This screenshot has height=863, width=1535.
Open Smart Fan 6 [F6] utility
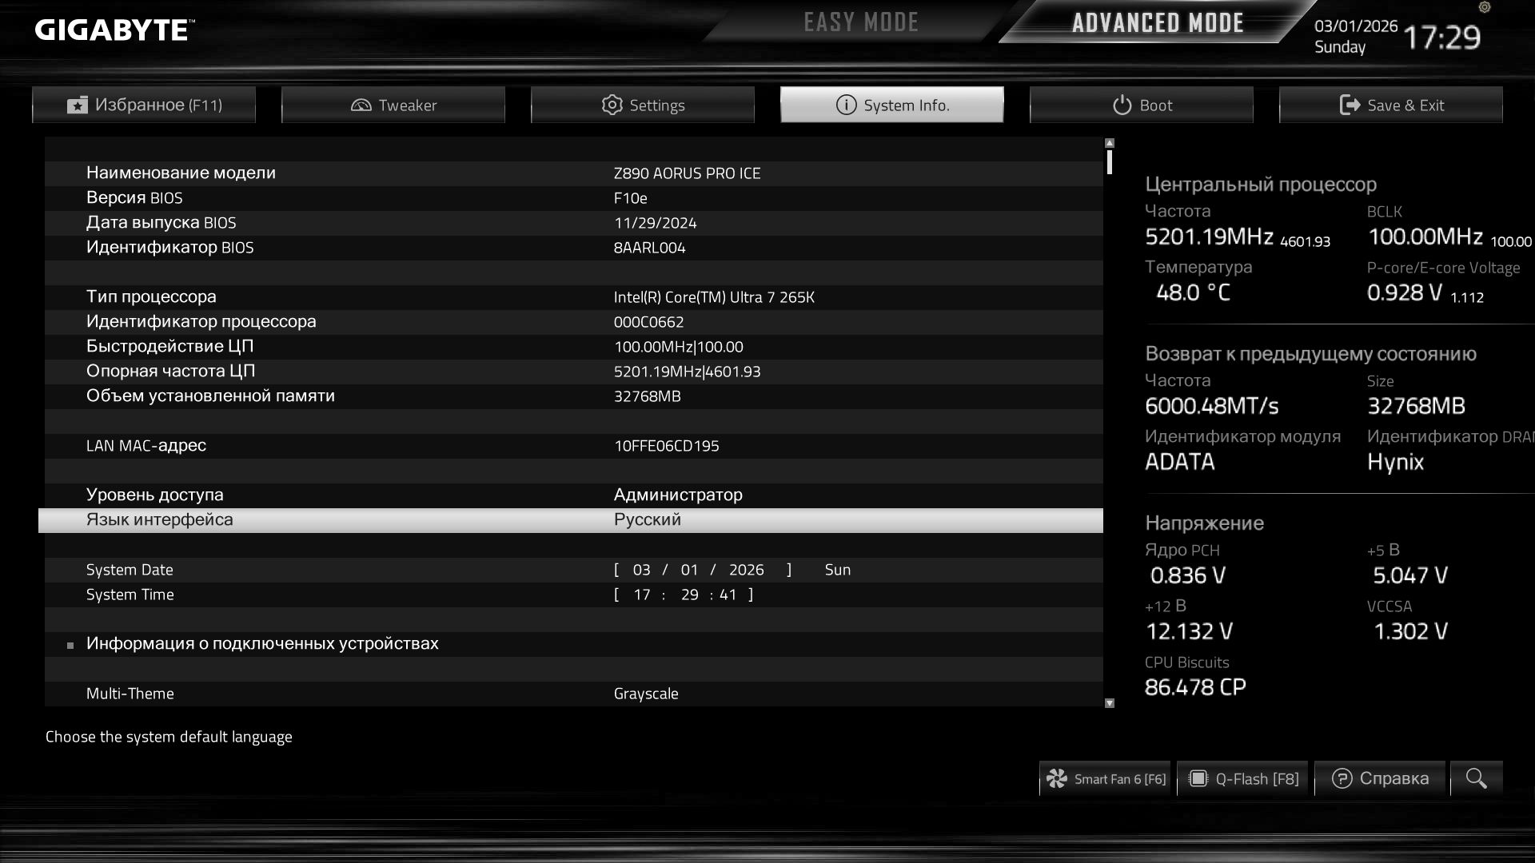coord(1105,778)
